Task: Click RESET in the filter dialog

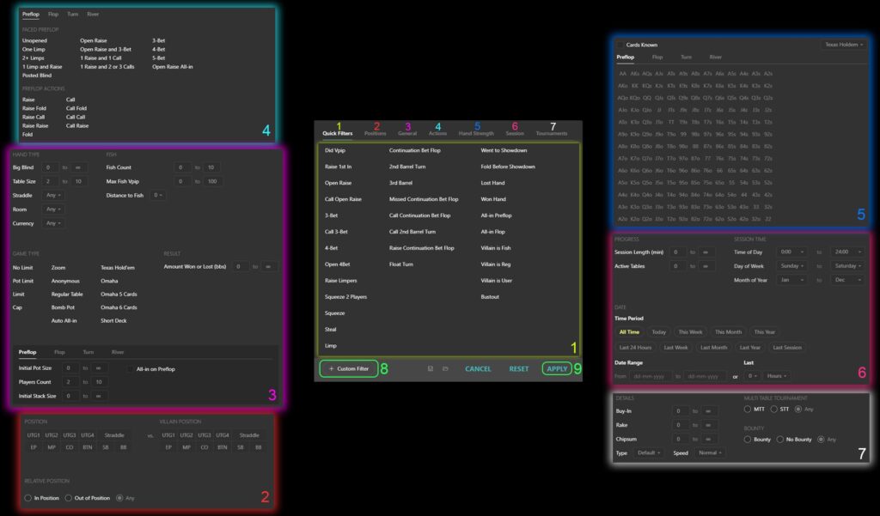Action: (518, 368)
